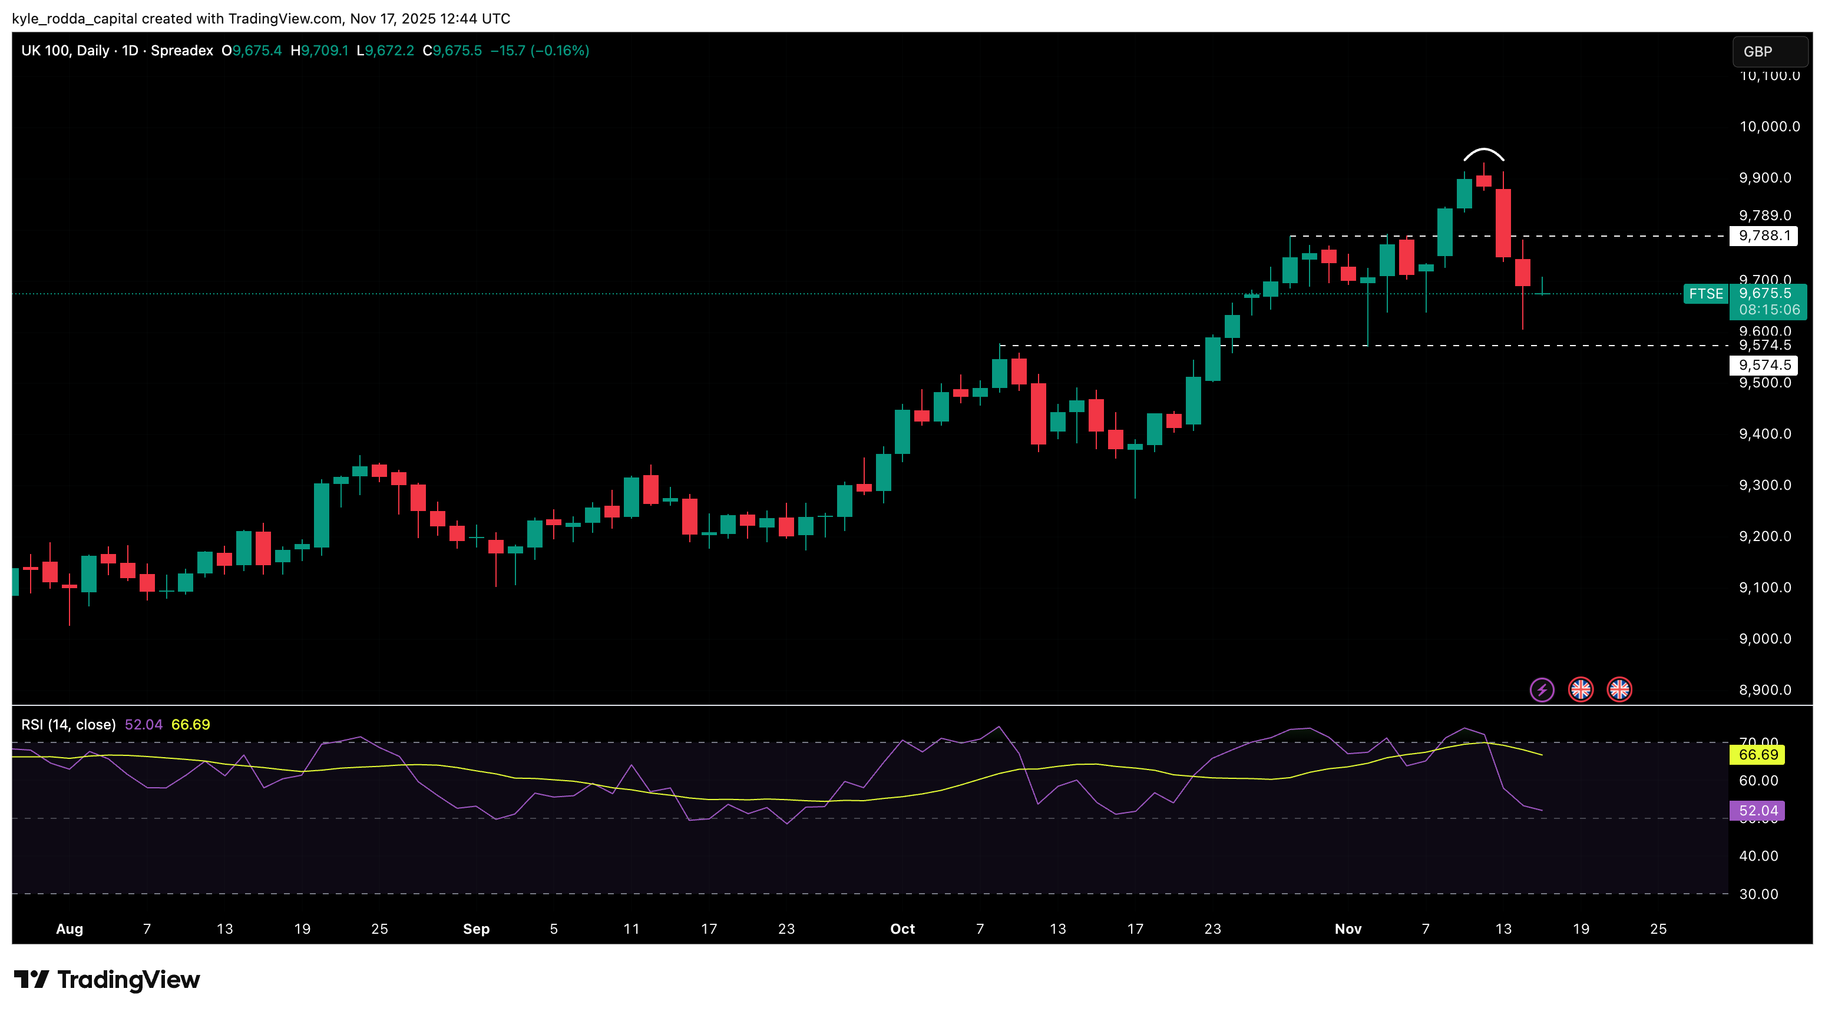Open the GBP currency selector
The height and width of the screenshot is (1015, 1825).
[x=1769, y=52]
